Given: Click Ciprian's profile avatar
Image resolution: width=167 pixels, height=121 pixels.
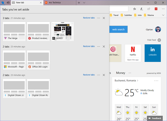Looking at the screenshot, I should point(158,29).
